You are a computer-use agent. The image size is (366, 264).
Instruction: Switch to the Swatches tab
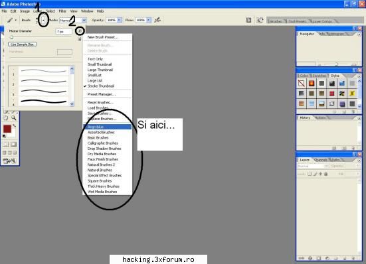(x=319, y=76)
